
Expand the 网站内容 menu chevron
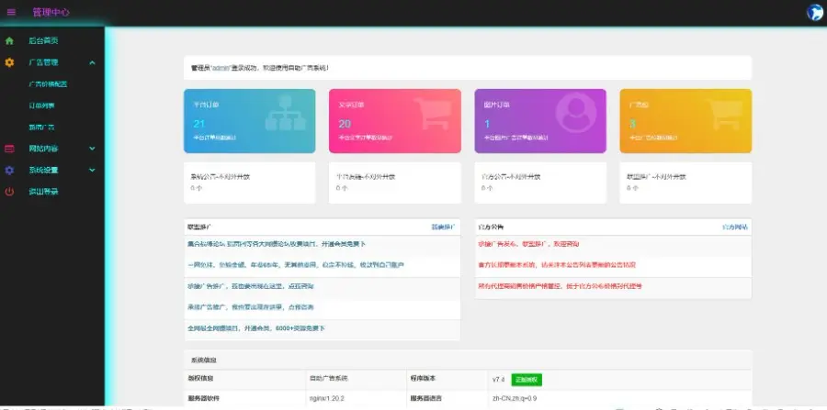tap(92, 149)
